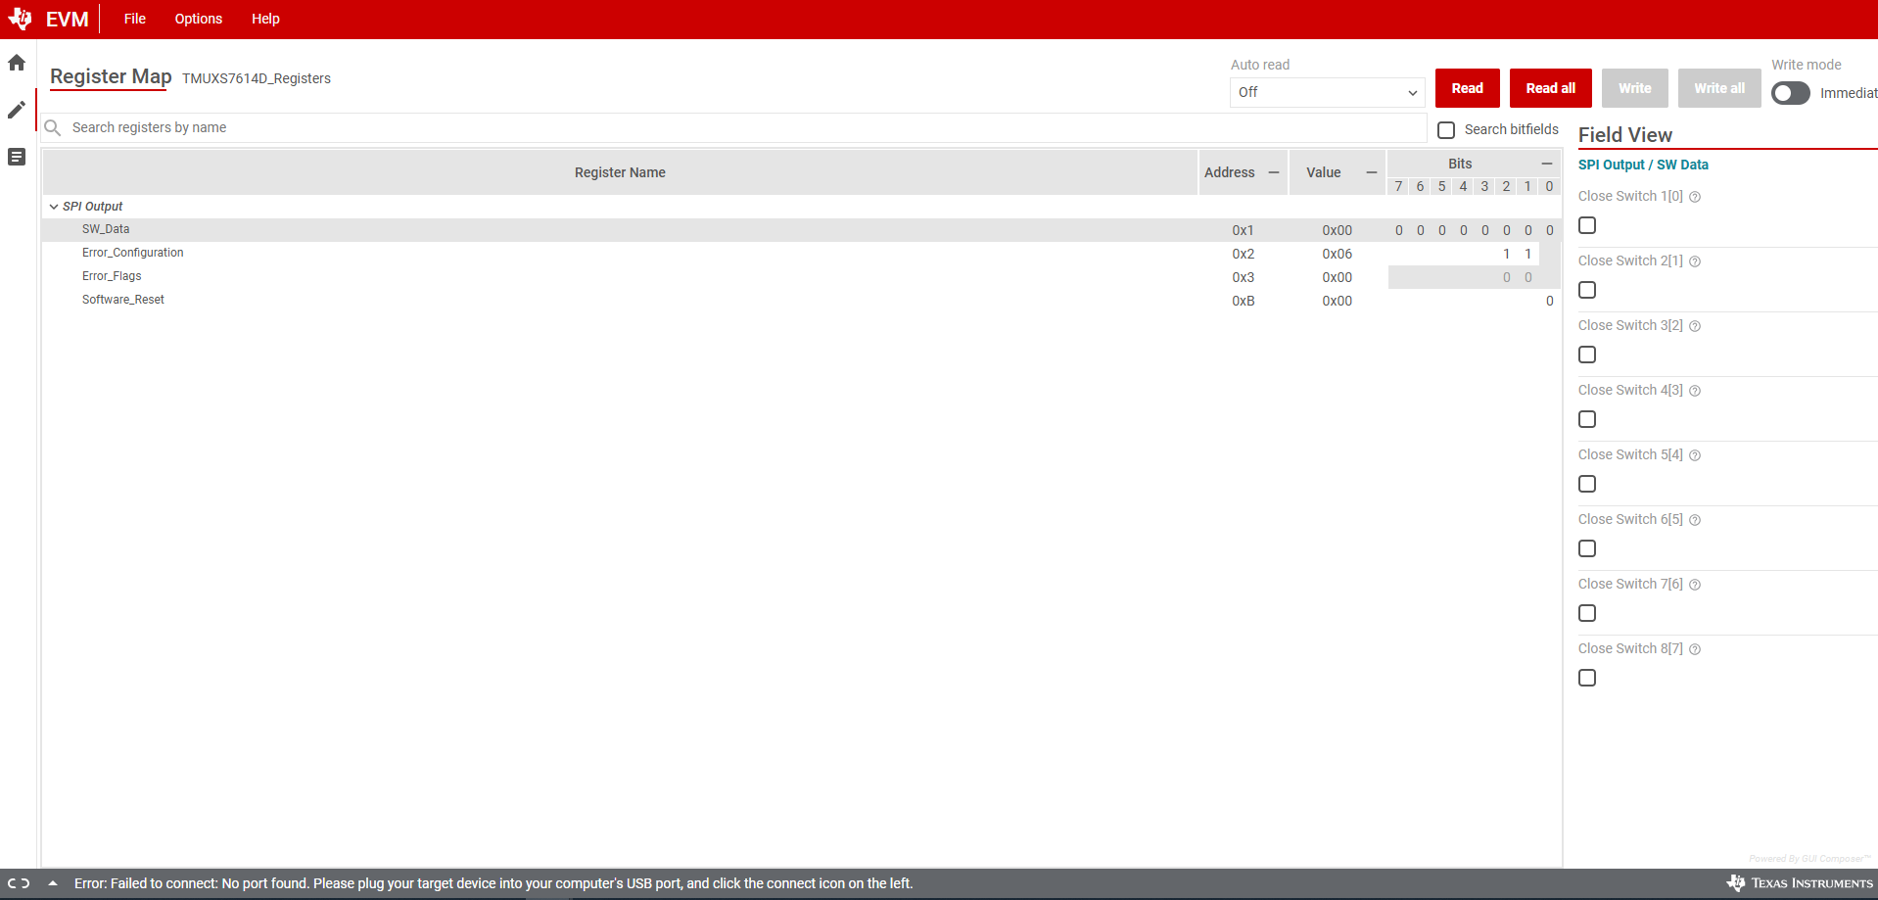This screenshot has height=900, width=1878.
Task: Click the Read all button
Action: [x=1550, y=88]
